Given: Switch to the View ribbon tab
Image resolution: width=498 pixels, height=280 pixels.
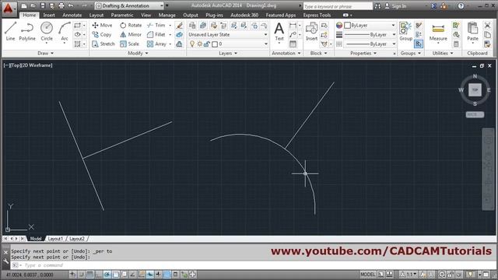Looking at the screenshot, I should point(146,15).
